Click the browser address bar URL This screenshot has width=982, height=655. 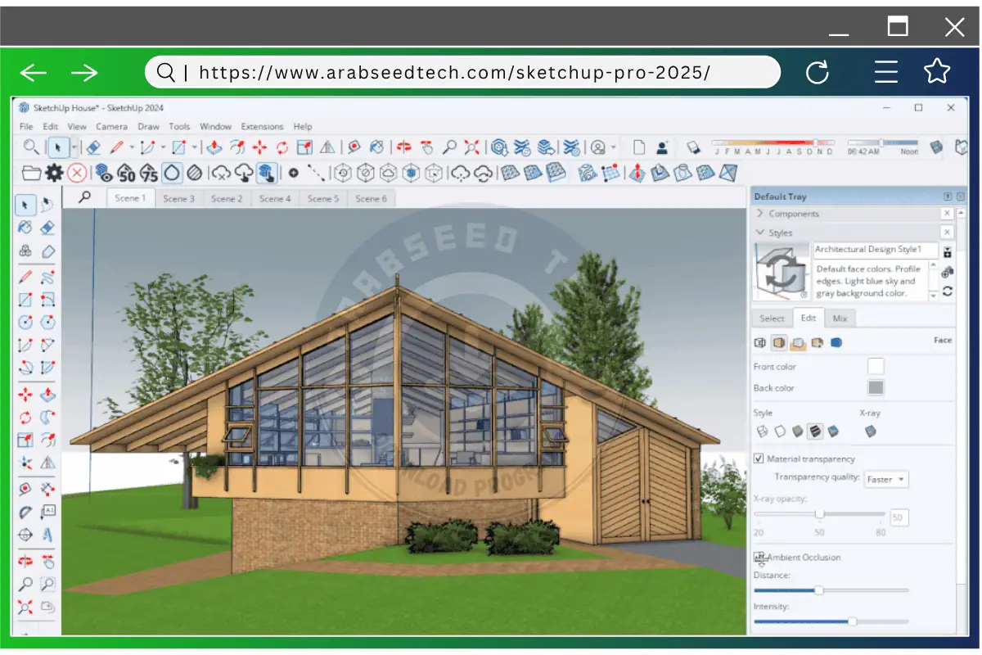(454, 73)
